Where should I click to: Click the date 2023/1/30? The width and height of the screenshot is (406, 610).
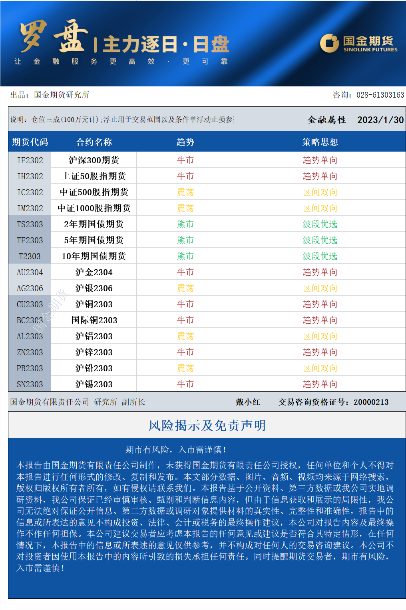click(380, 120)
